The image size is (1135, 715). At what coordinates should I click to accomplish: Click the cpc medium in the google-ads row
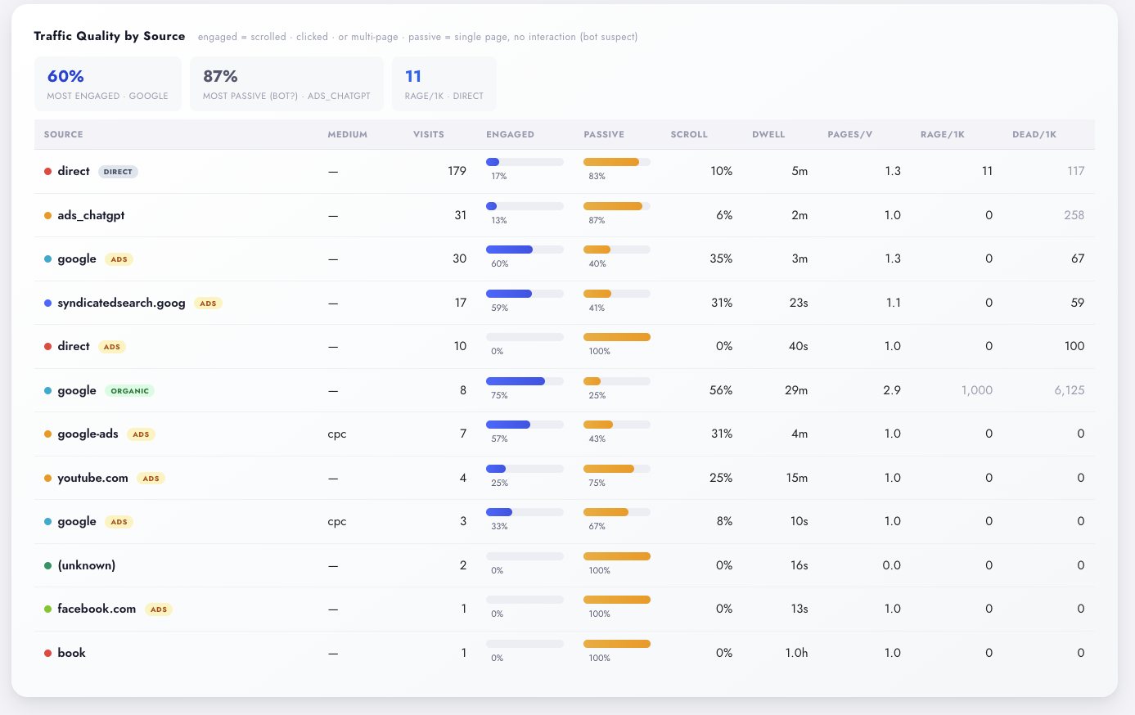coord(337,434)
